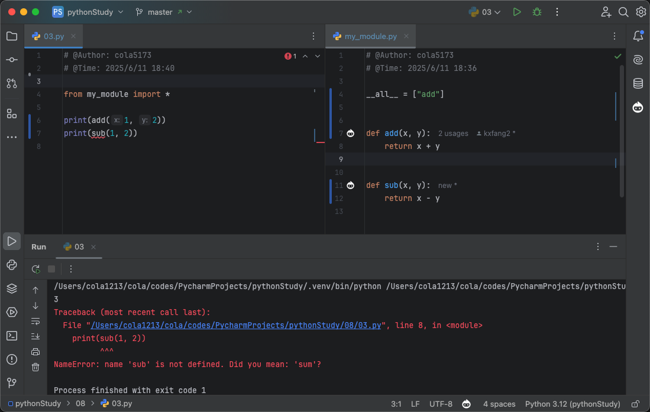Toggle the file read-only lock icon
The image size is (650, 412).
click(635, 404)
